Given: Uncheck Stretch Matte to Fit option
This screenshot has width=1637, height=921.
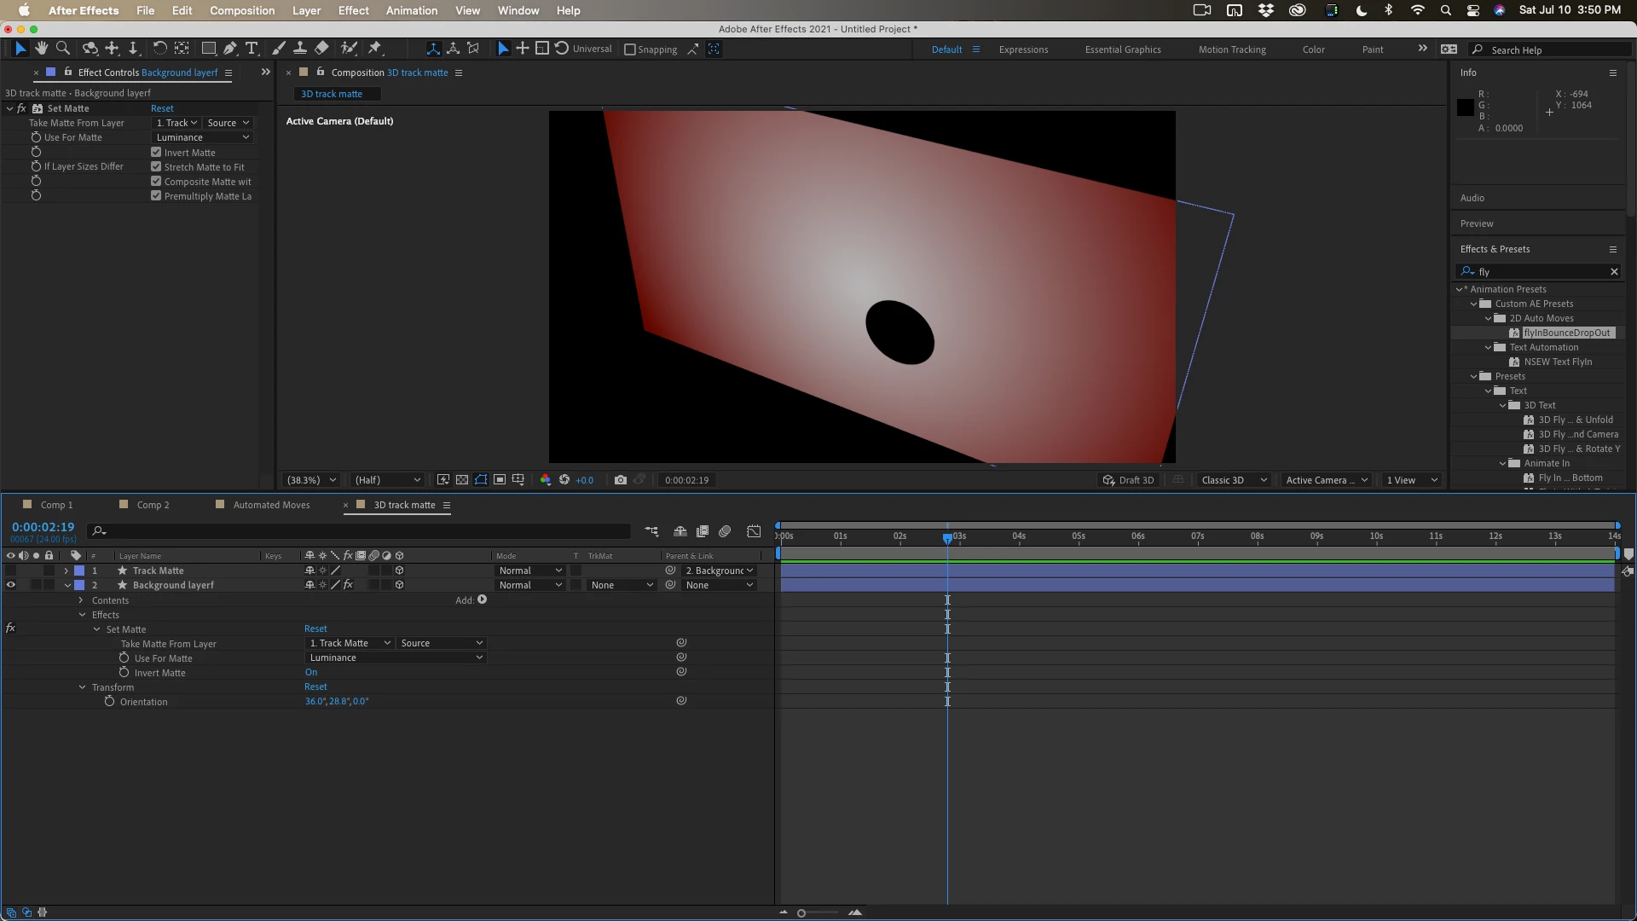Looking at the screenshot, I should (x=156, y=167).
